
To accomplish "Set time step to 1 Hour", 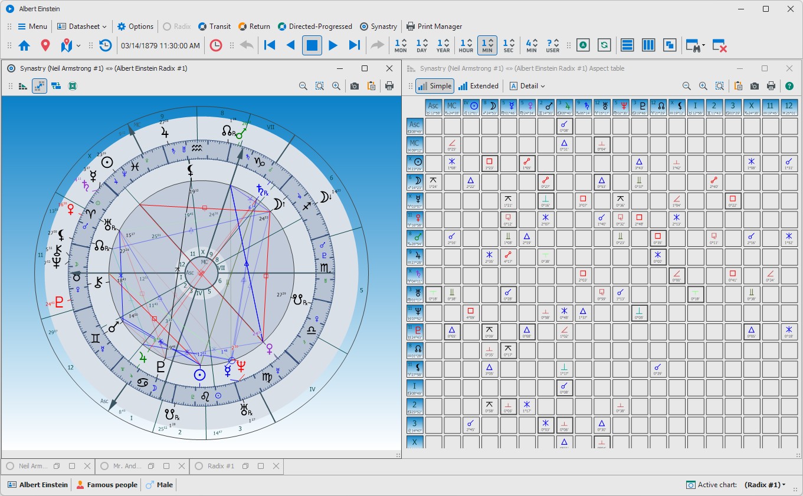I will pyautogui.click(x=466, y=45).
